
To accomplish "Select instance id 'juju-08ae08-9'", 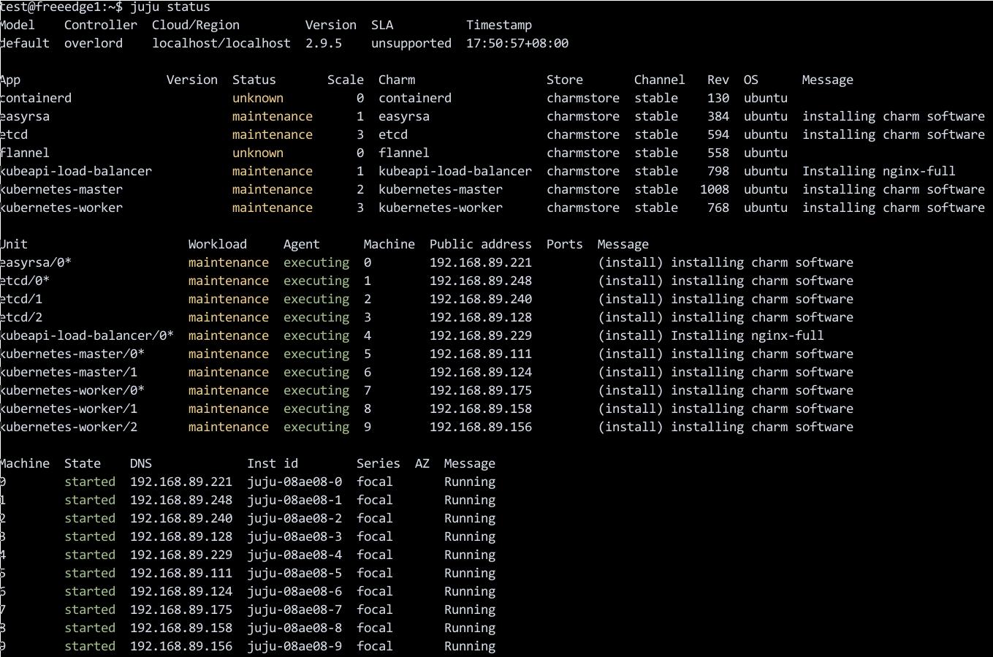I will point(294,646).
